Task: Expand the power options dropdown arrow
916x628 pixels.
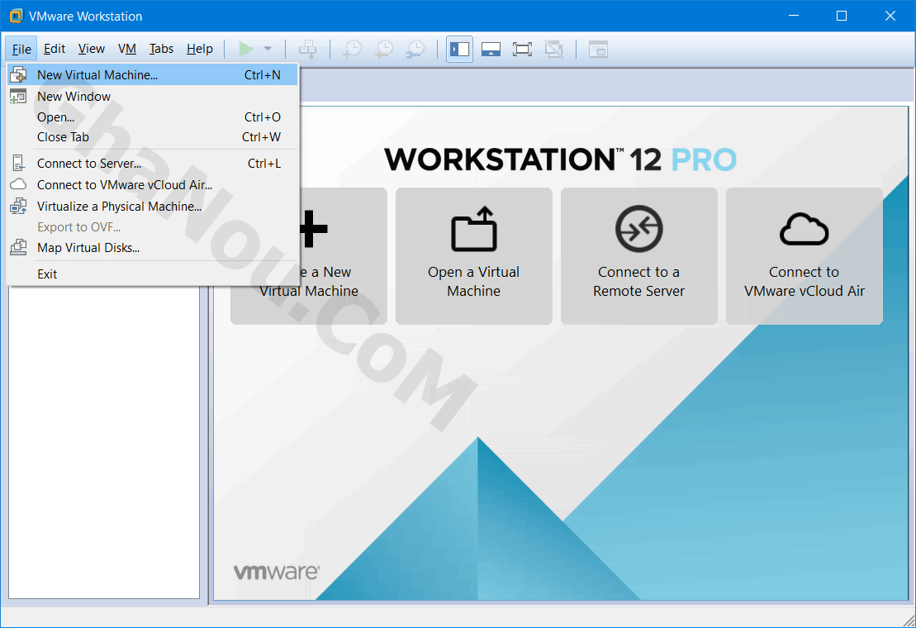Action: point(268,49)
